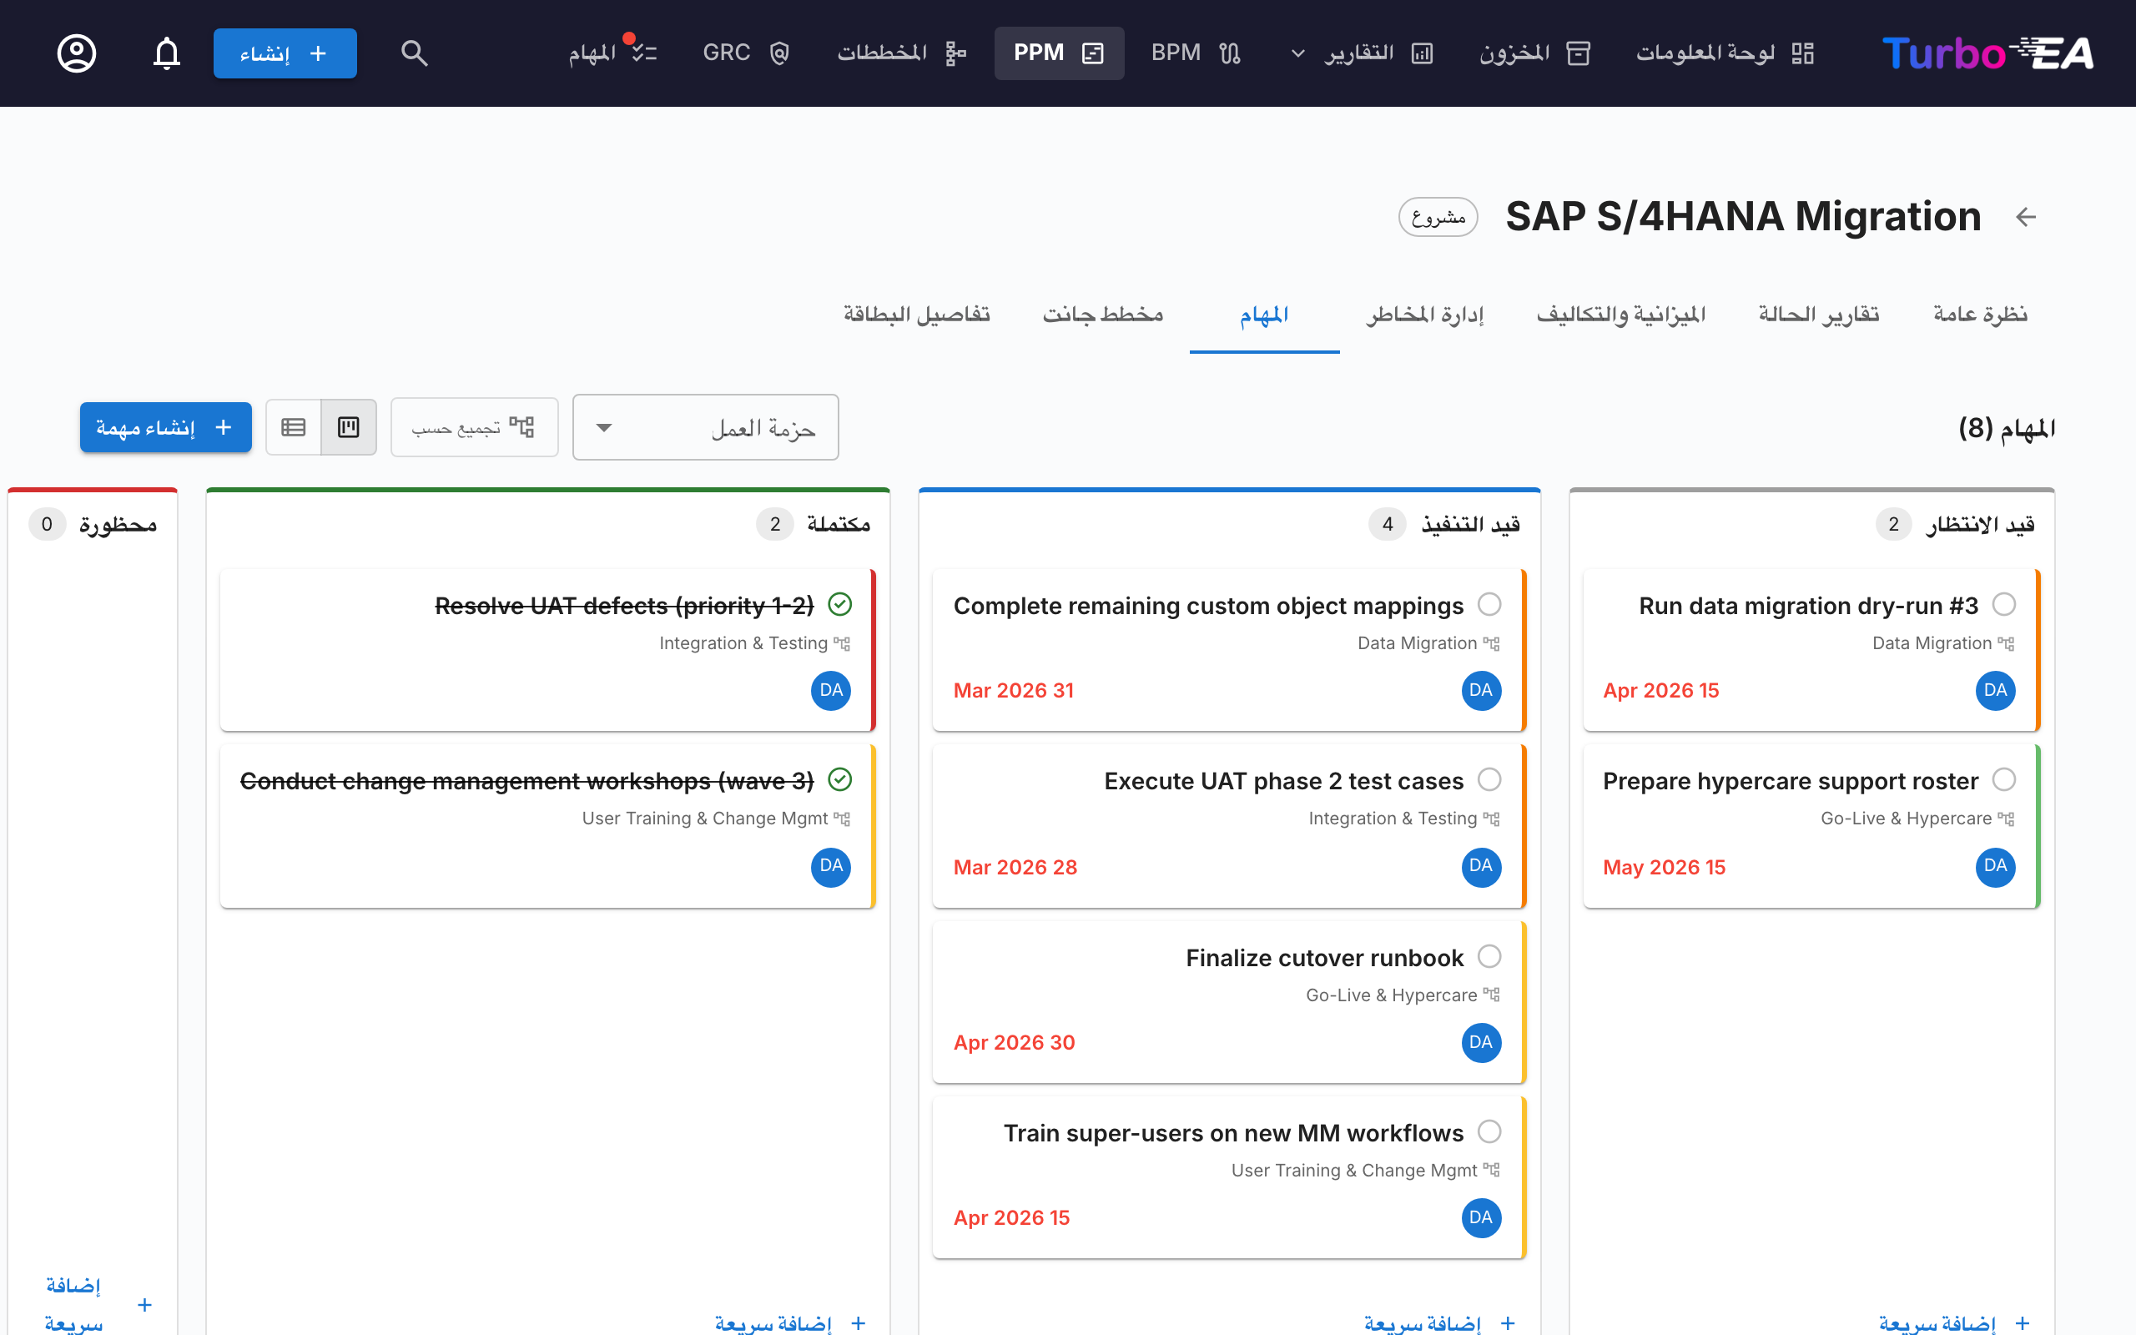Open GRC in top navigation
Viewport: 2136px width, 1335px height.
pyautogui.click(x=746, y=53)
